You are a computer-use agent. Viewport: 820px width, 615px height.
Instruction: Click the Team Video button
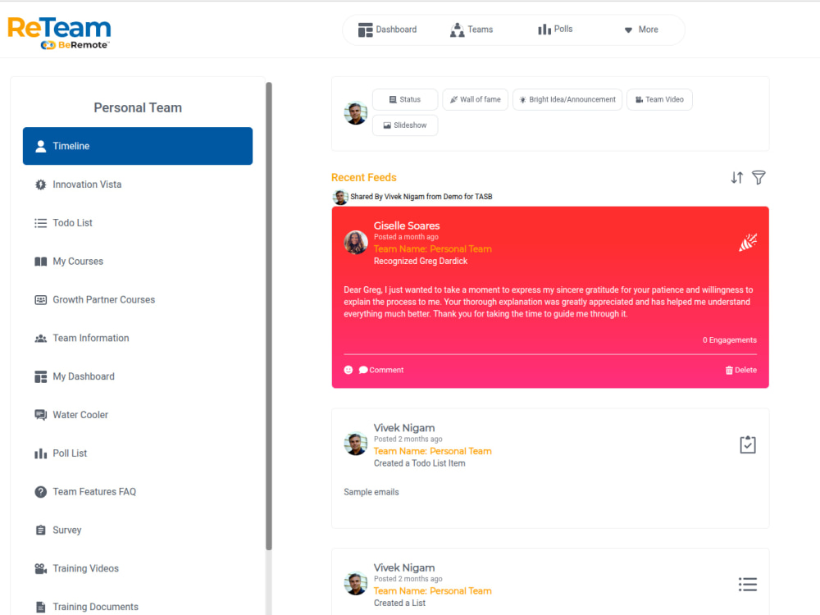pyautogui.click(x=659, y=99)
